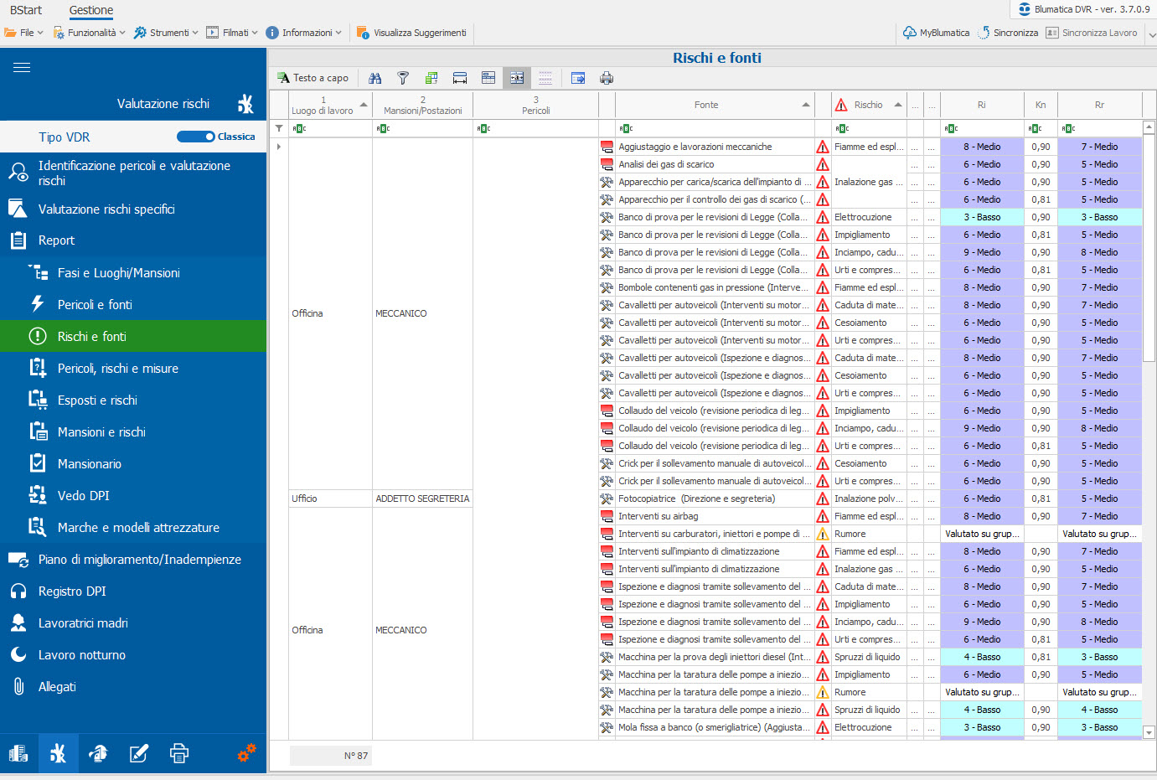Expand the Funzionalità dropdown
Screen dimensions: 1157x780
pyautogui.click(x=89, y=33)
